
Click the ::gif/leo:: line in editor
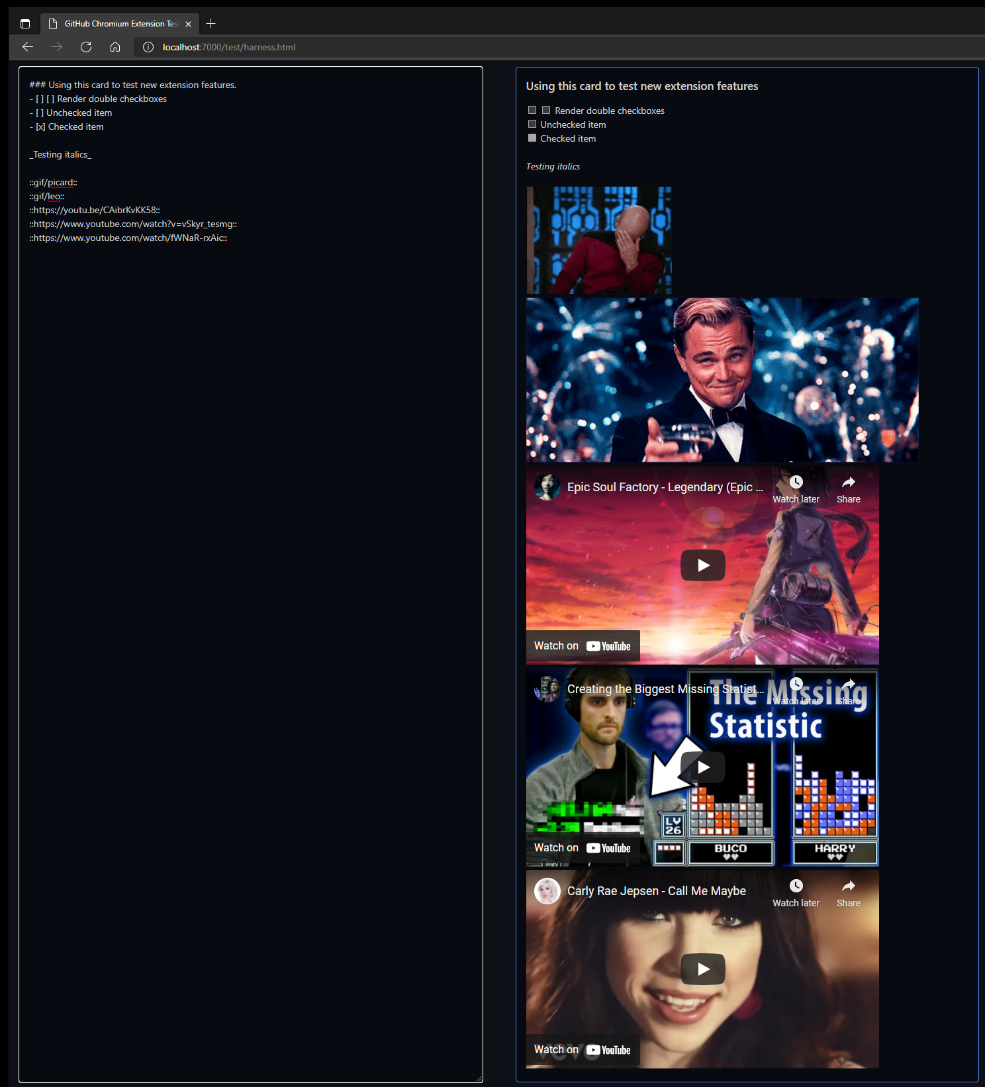47,196
